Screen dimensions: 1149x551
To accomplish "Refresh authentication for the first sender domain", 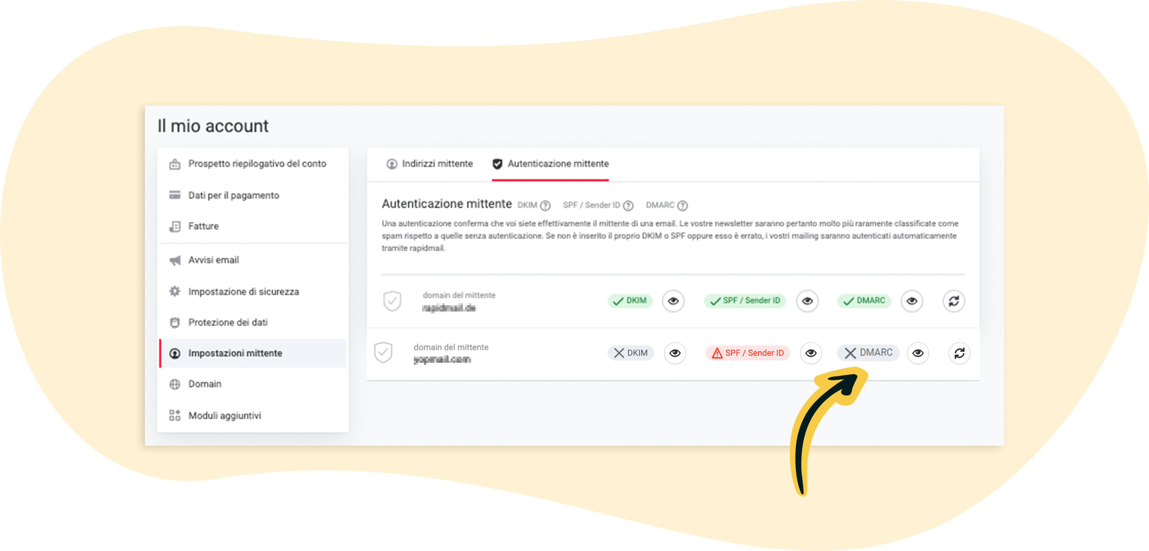I will (x=954, y=301).
